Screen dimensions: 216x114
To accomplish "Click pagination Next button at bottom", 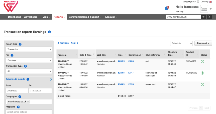I will (x=206, y=108).
